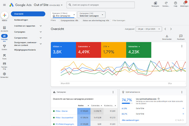Image resolution: width=189 pixels, height=126 pixels.
Task: Click the € 195,00 cost cell
Action: click(84, 111)
